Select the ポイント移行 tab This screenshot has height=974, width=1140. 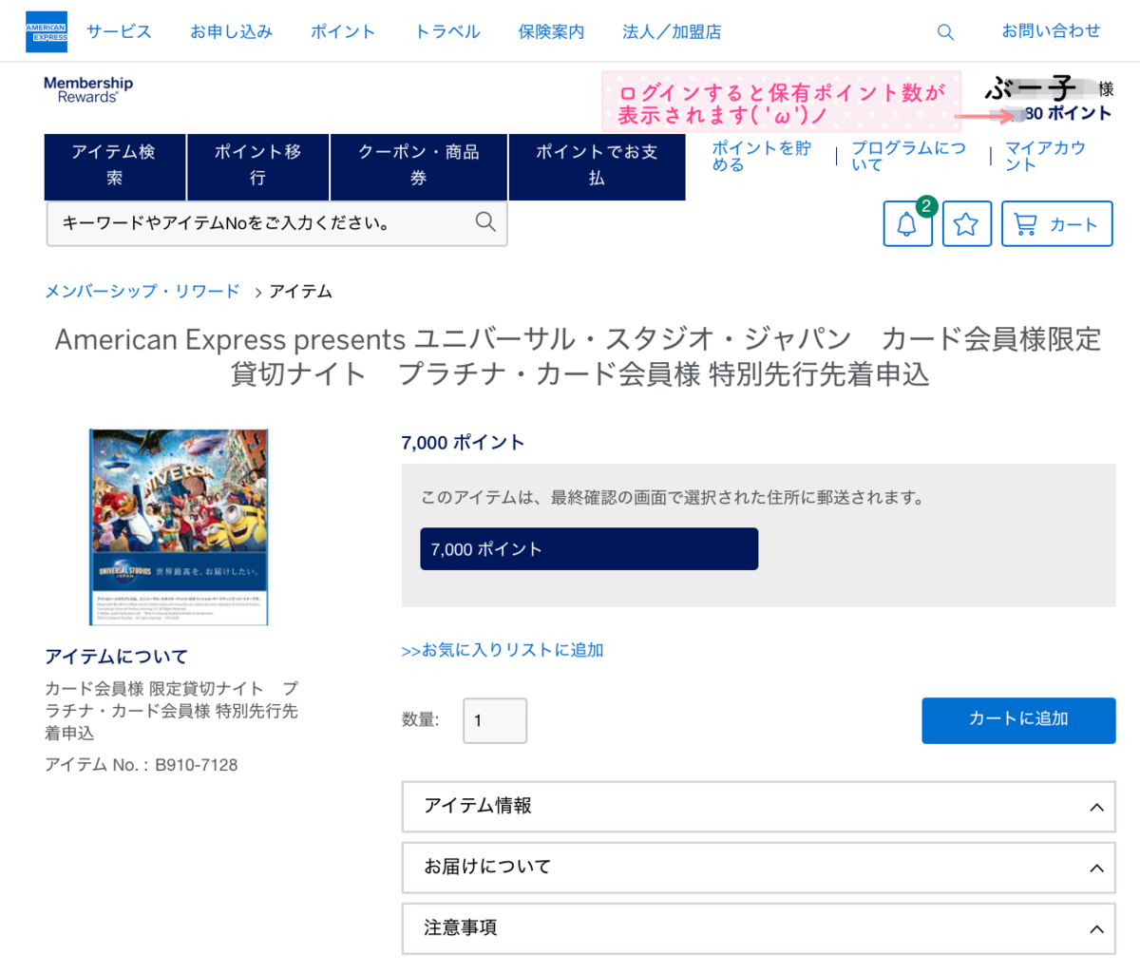coord(257,165)
